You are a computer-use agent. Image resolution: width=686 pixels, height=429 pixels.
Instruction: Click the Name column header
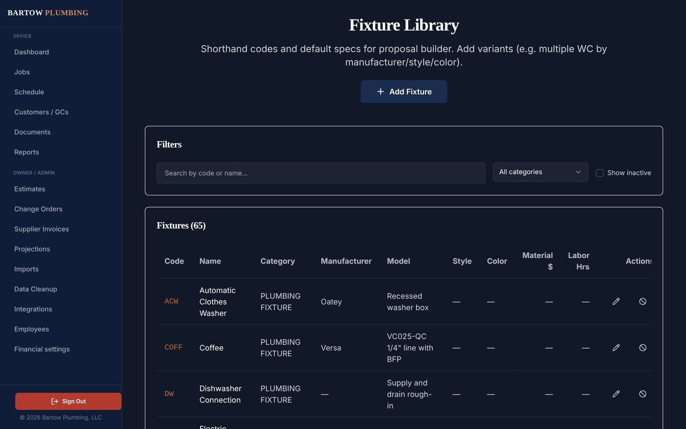pos(210,261)
